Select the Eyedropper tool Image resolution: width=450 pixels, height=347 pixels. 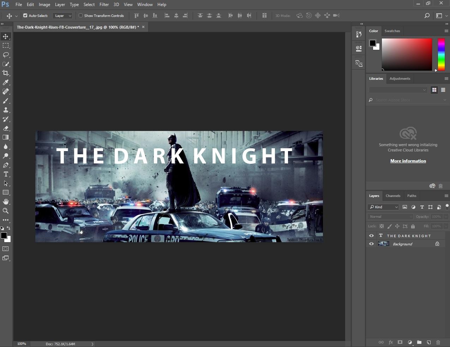6,82
